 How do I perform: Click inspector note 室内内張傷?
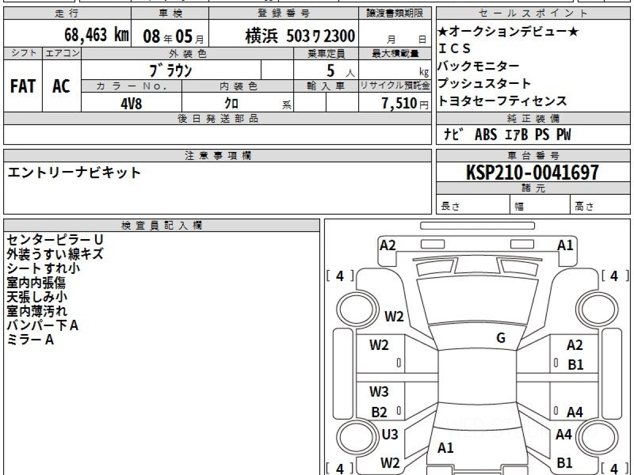(x=36, y=282)
